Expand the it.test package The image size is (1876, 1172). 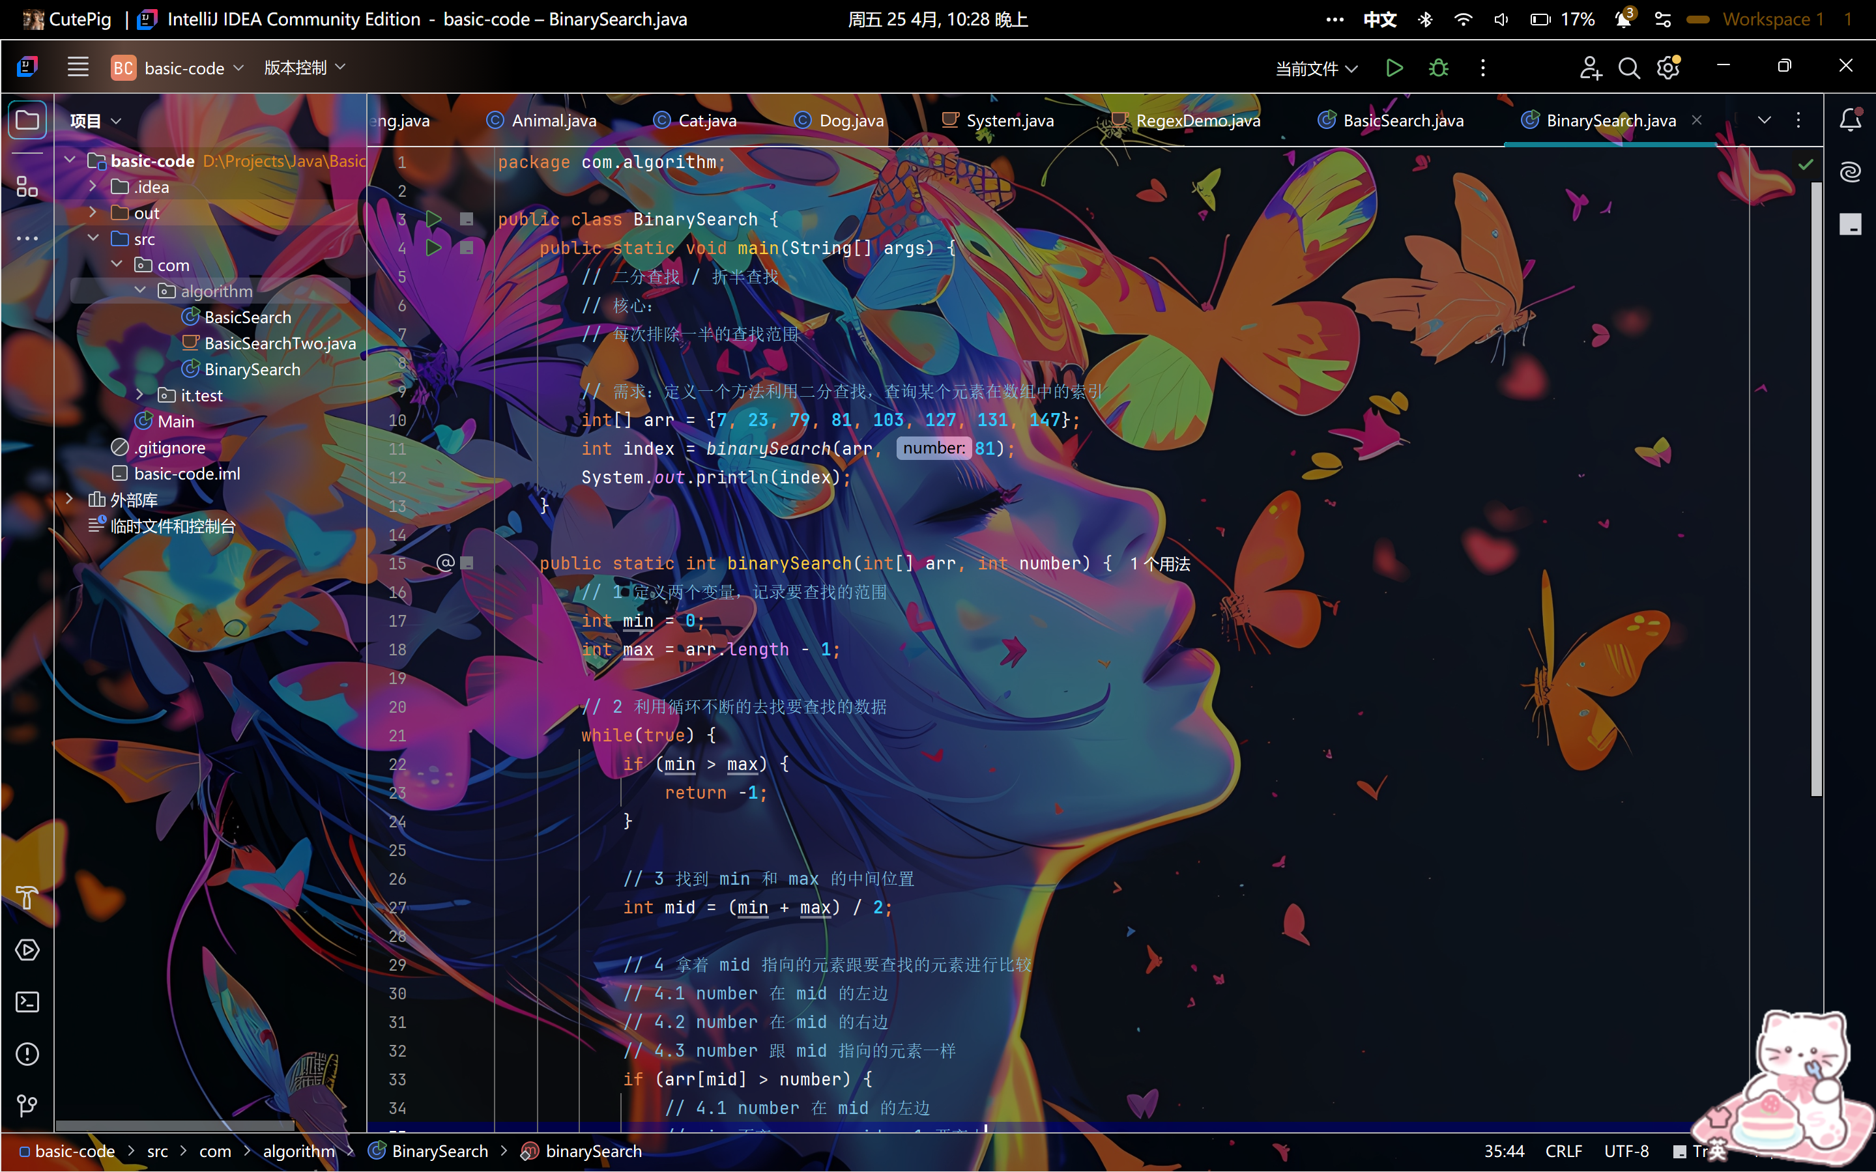[140, 395]
